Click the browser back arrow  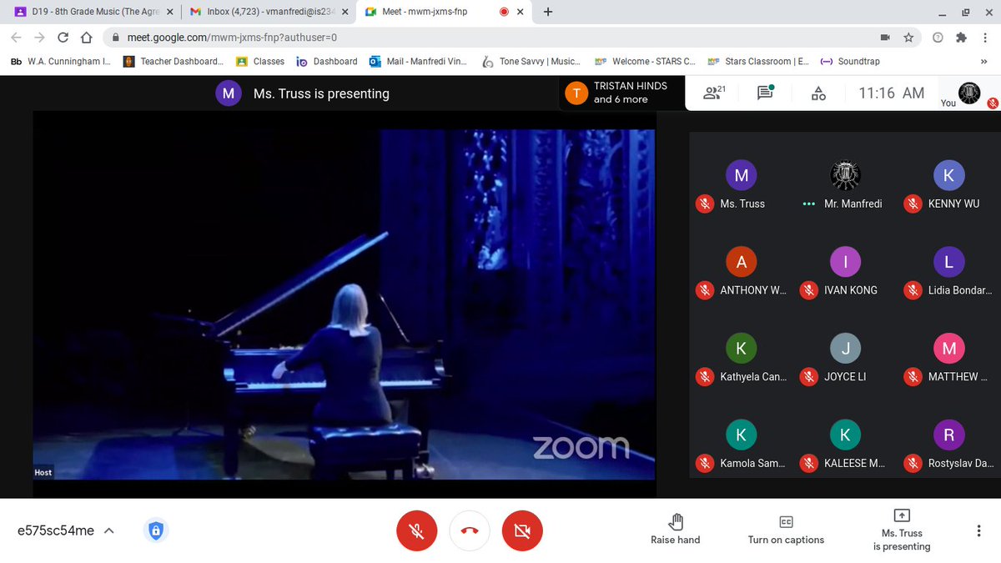[x=17, y=38]
